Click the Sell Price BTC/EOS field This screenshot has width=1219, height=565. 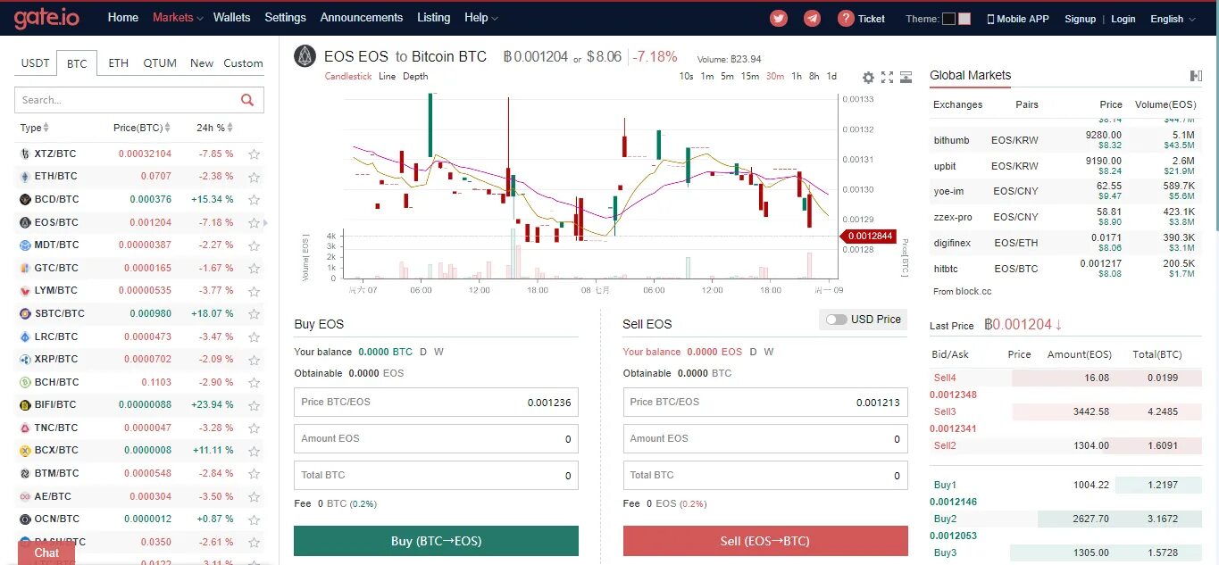[x=765, y=402]
